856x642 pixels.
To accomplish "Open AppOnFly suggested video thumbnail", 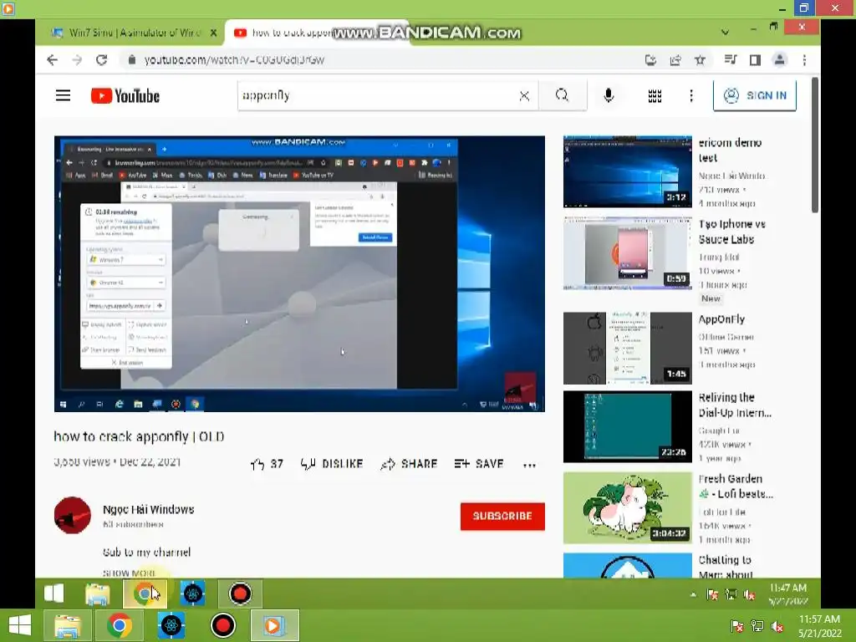I will tap(627, 349).
